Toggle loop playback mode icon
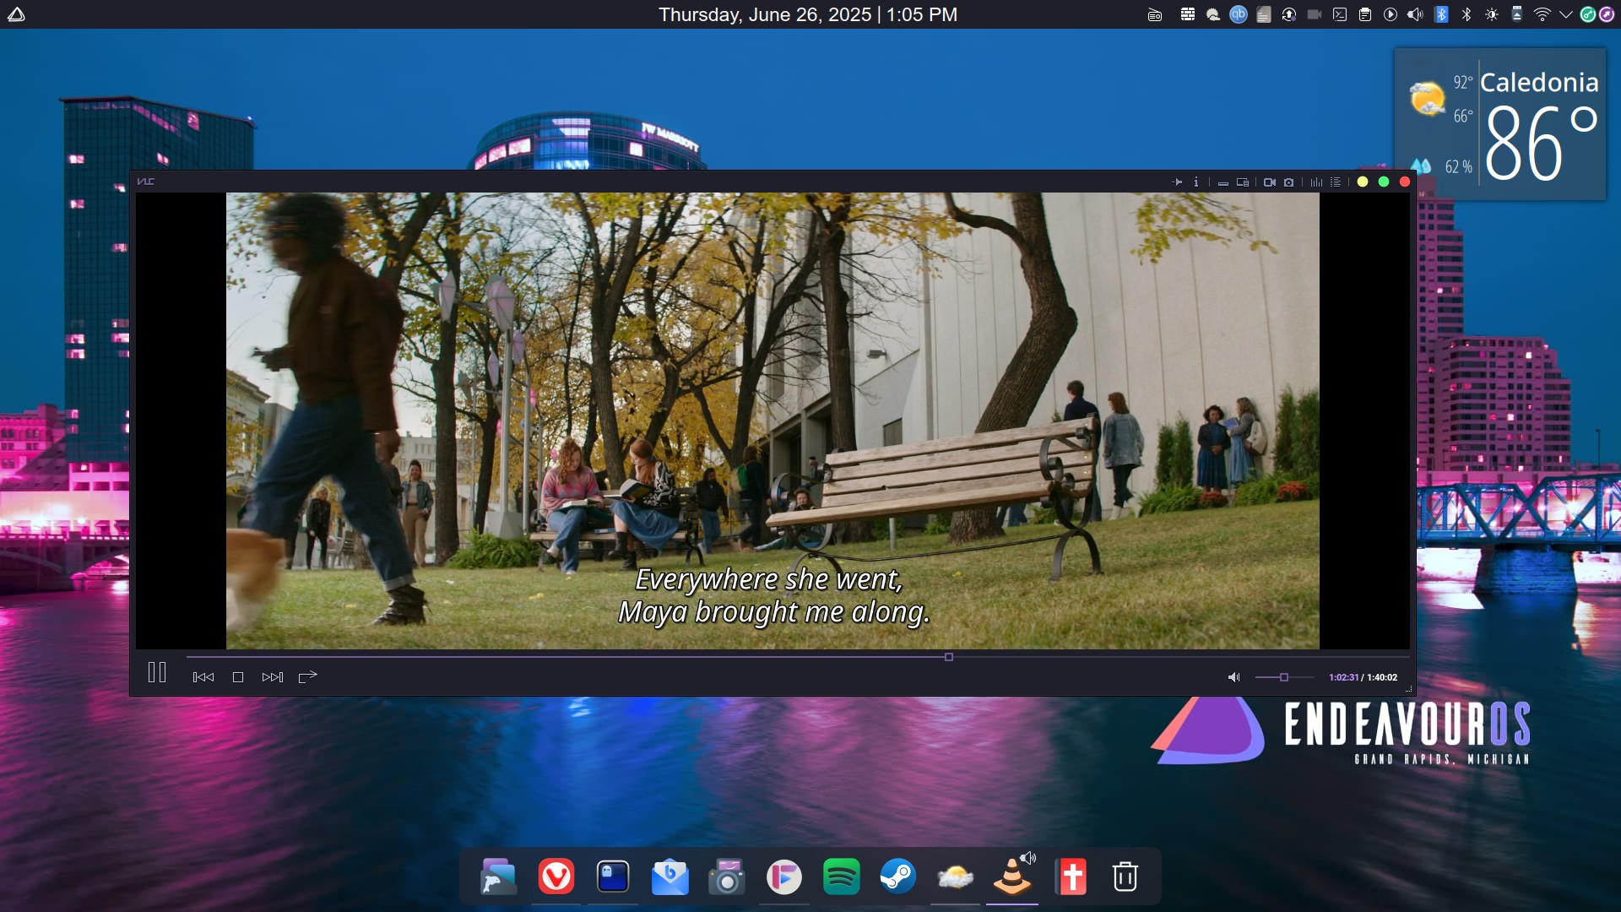The height and width of the screenshot is (912, 1621). [x=307, y=676]
